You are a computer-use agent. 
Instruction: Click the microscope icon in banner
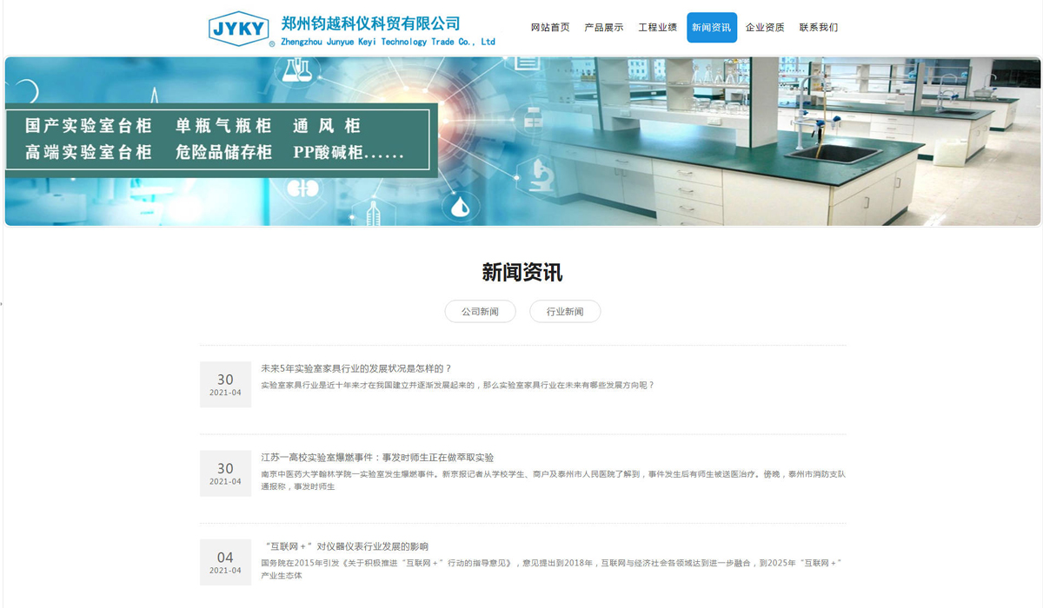click(540, 172)
